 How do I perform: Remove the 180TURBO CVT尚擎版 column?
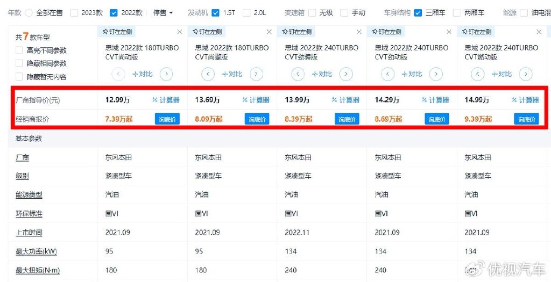(x=269, y=32)
